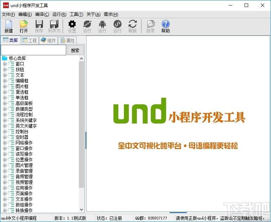
Task: Open the 工具(T) menu
Action: coord(76,14)
